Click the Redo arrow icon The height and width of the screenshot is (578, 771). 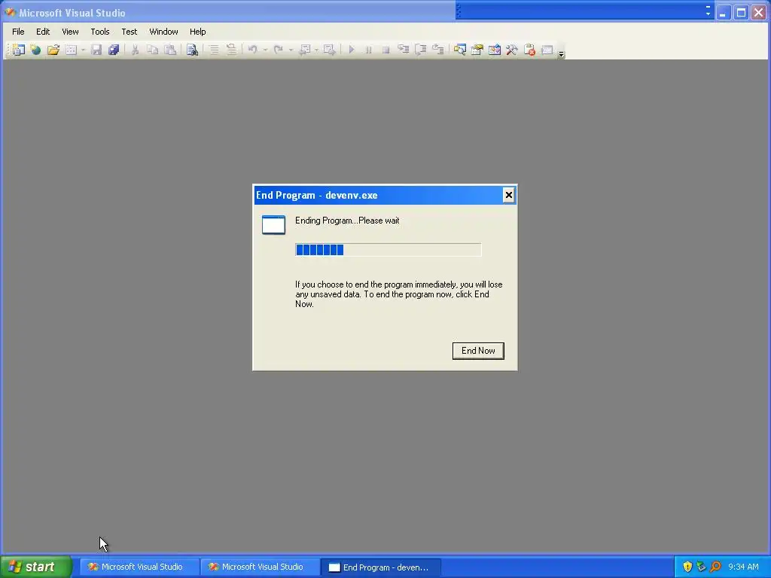coord(279,50)
